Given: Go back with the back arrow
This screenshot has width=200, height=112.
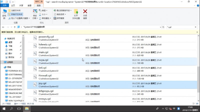Looking at the screenshot, I should (3, 27).
